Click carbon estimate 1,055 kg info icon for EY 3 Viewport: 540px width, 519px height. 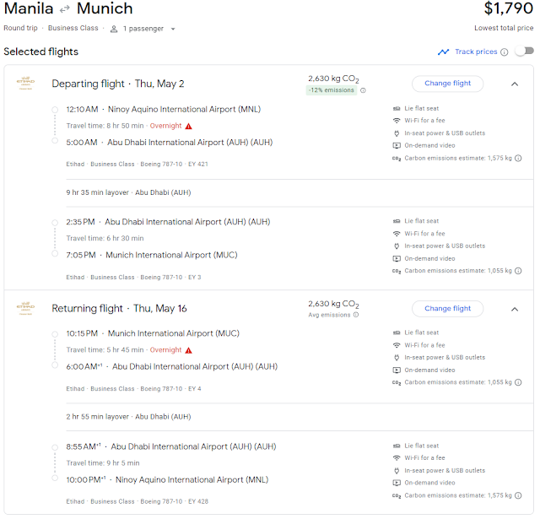pos(518,271)
